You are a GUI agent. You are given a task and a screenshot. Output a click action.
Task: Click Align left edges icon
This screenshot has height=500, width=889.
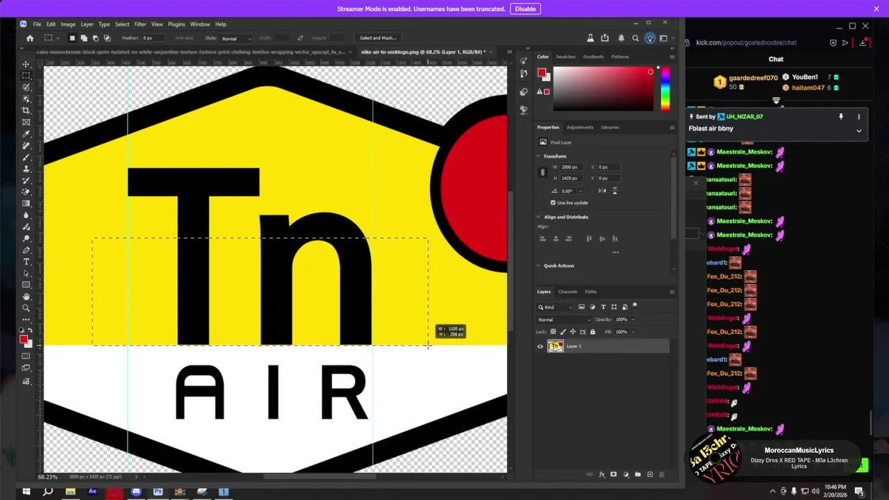click(x=543, y=239)
